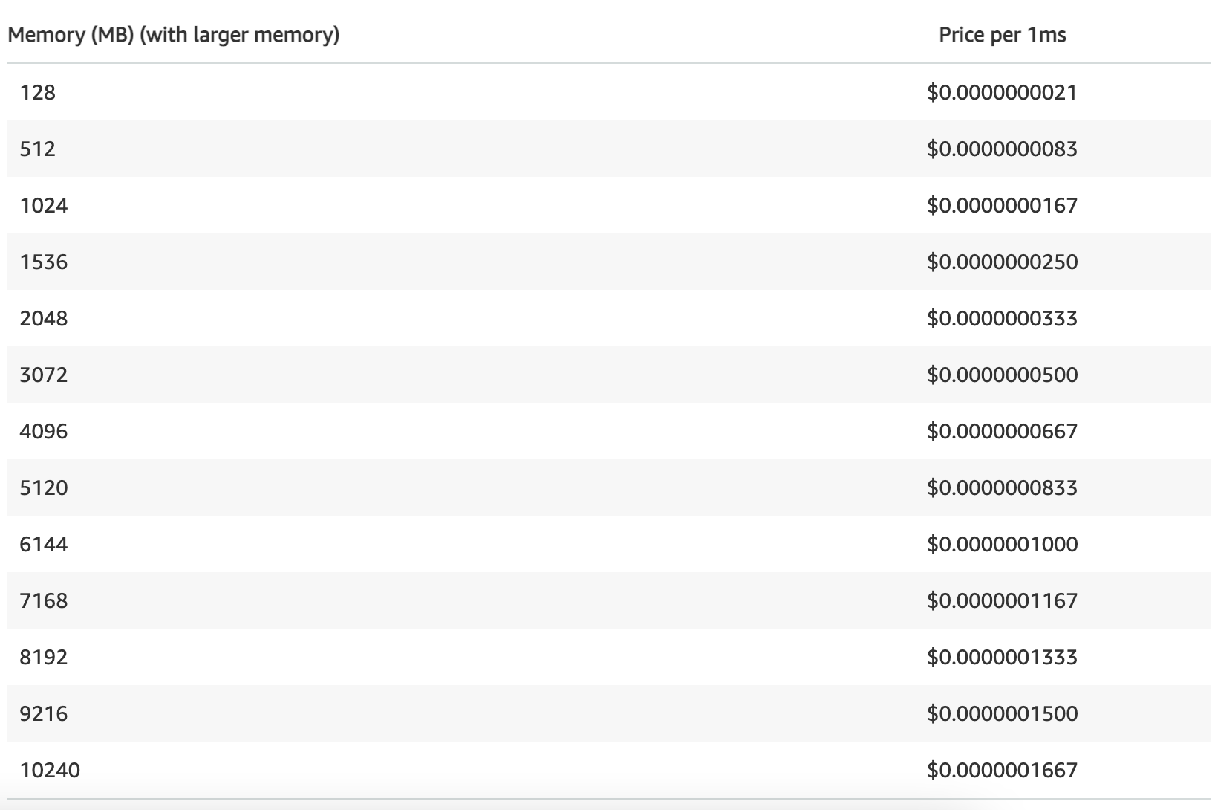
Task: Click the $0.0000001667 price for 10240
Action: (x=1002, y=770)
